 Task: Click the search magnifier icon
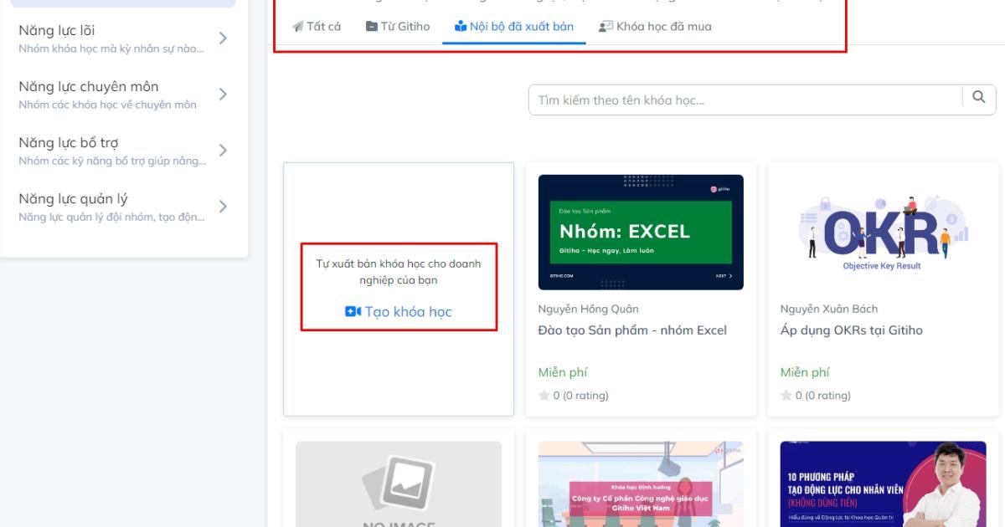click(979, 99)
